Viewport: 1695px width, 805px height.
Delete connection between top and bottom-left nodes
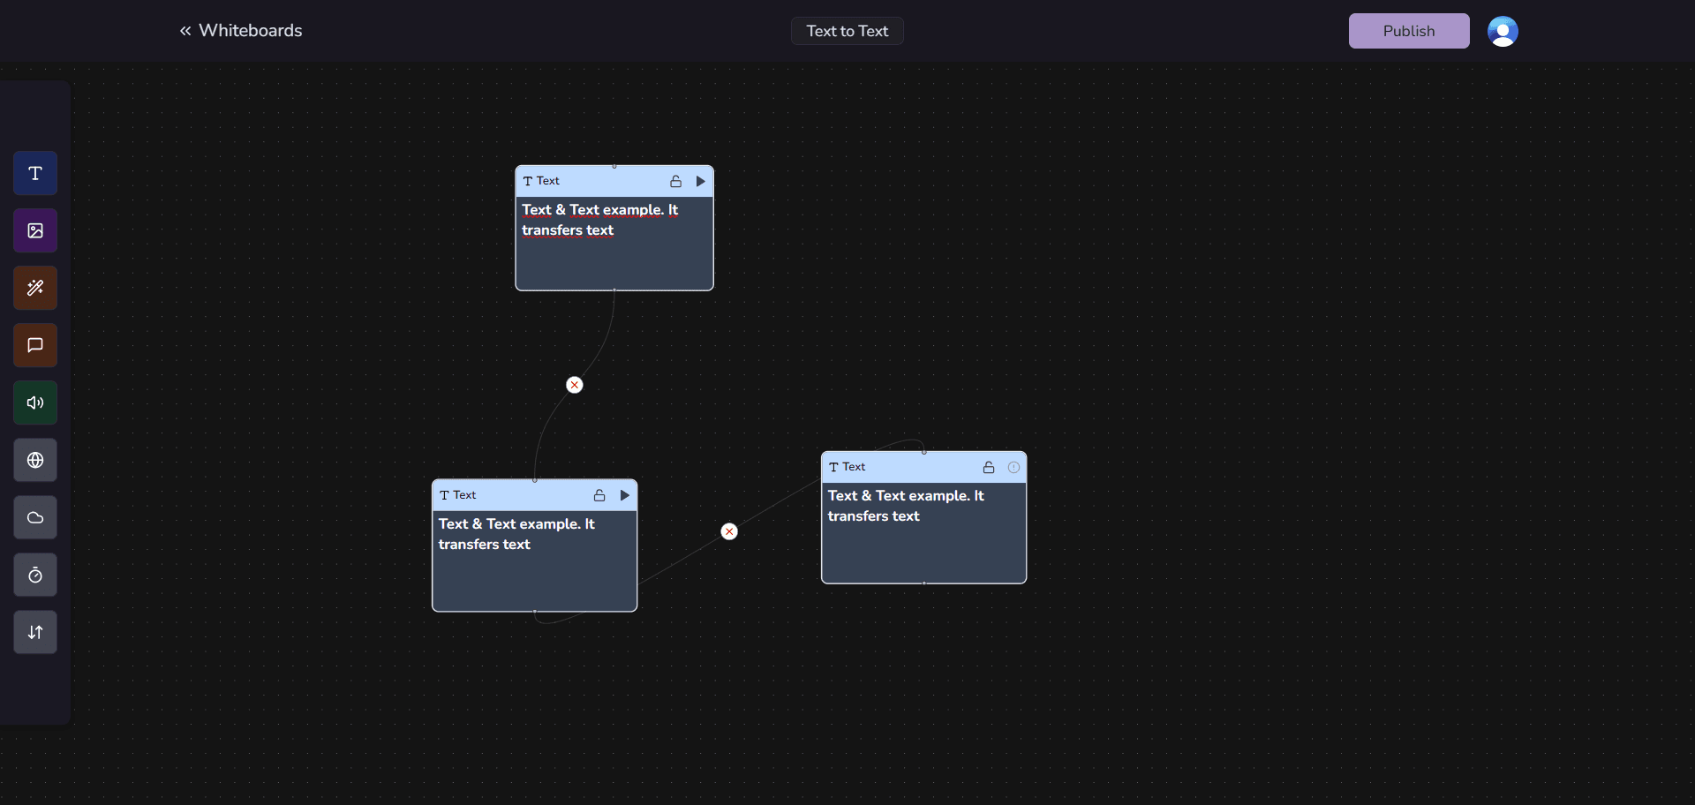(575, 385)
